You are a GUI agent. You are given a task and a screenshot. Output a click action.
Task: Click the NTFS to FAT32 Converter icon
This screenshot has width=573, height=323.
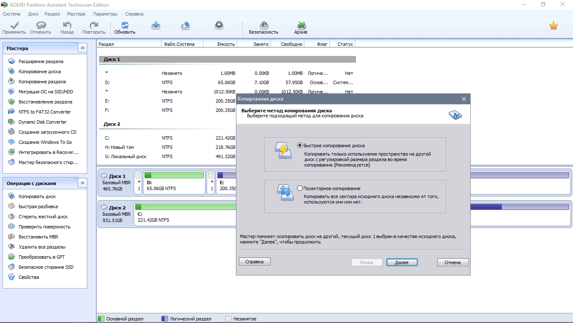point(11,112)
